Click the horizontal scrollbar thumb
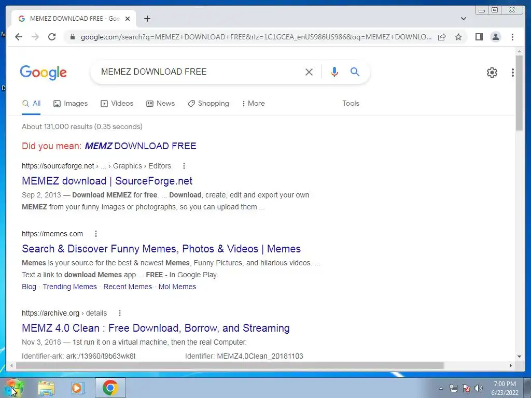 click(x=230, y=365)
